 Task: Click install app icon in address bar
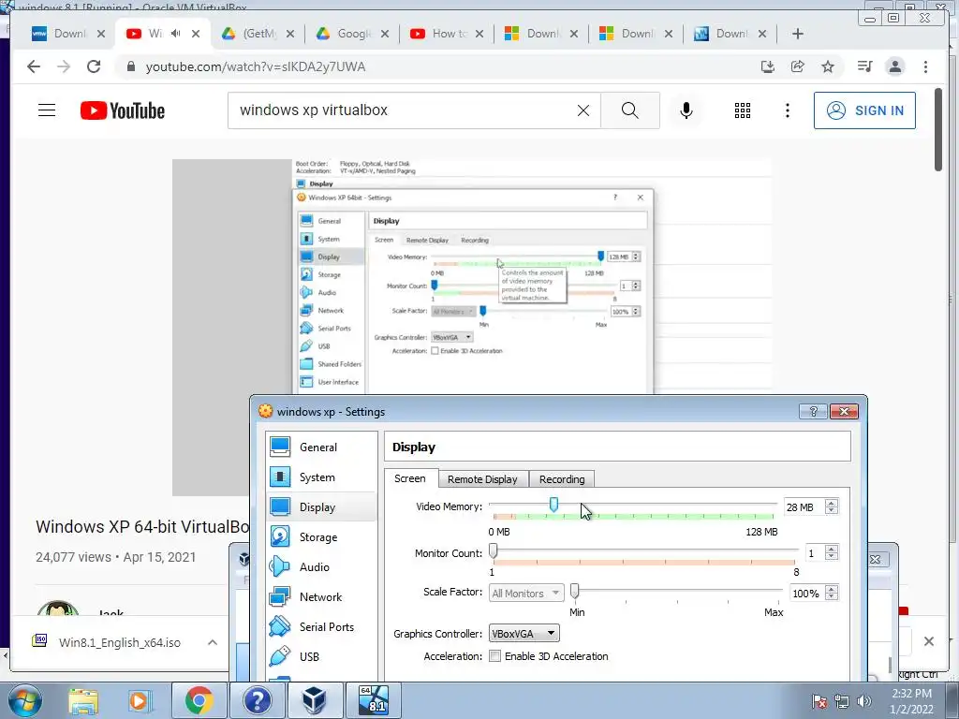tap(768, 66)
